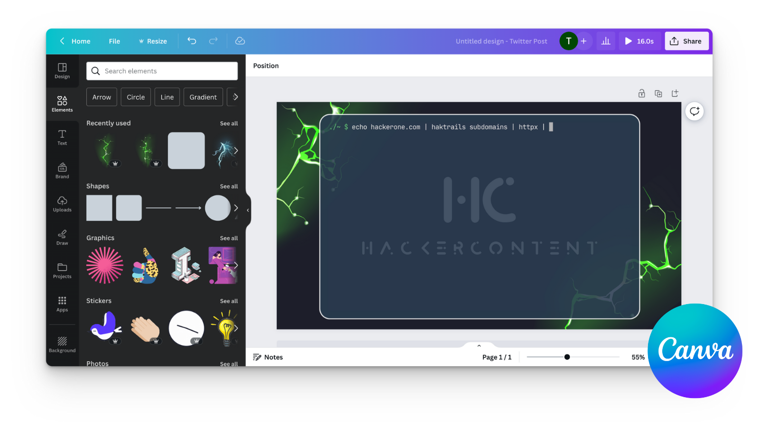
Task: See all Recently used elements
Action: click(x=229, y=123)
